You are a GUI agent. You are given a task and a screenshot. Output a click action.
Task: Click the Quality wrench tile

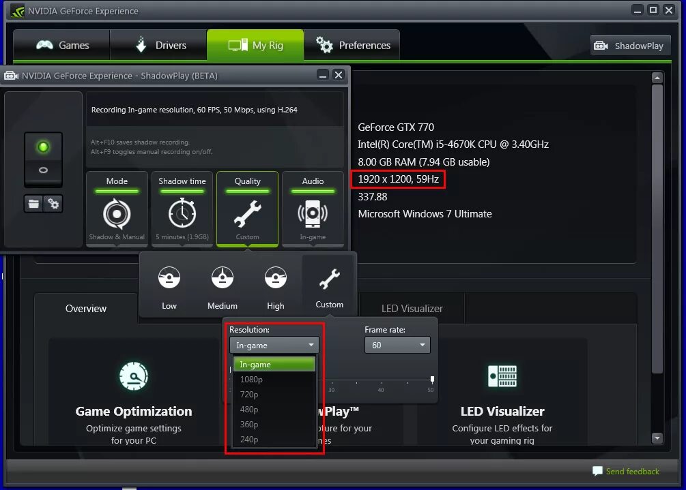[x=247, y=209]
